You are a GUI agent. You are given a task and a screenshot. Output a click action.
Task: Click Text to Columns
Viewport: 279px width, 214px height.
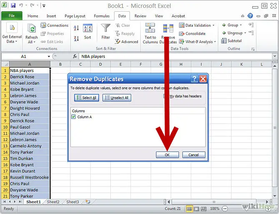[x=150, y=33]
